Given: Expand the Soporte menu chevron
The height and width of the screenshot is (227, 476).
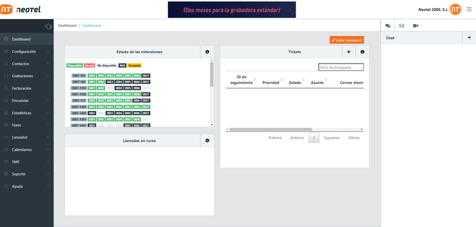Looking at the screenshot, I should (x=48, y=174).
